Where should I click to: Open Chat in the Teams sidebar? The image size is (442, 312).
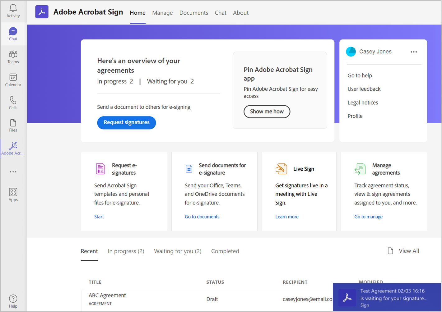[13, 34]
